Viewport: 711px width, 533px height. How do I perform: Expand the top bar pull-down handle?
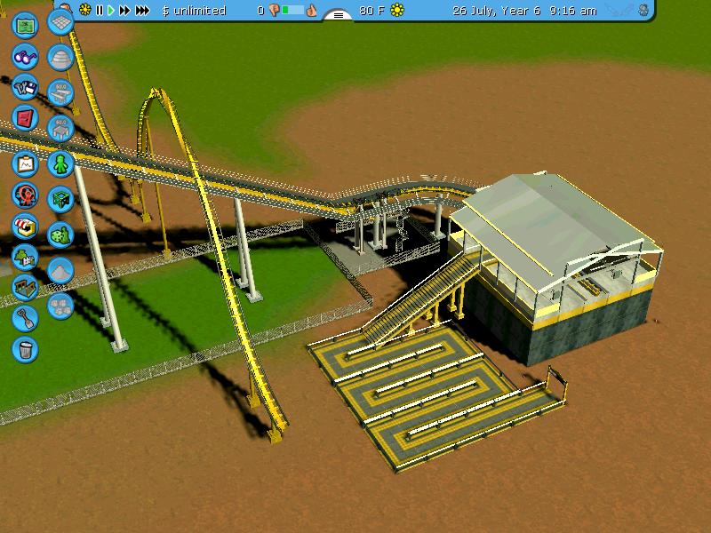[x=338, y=15]
